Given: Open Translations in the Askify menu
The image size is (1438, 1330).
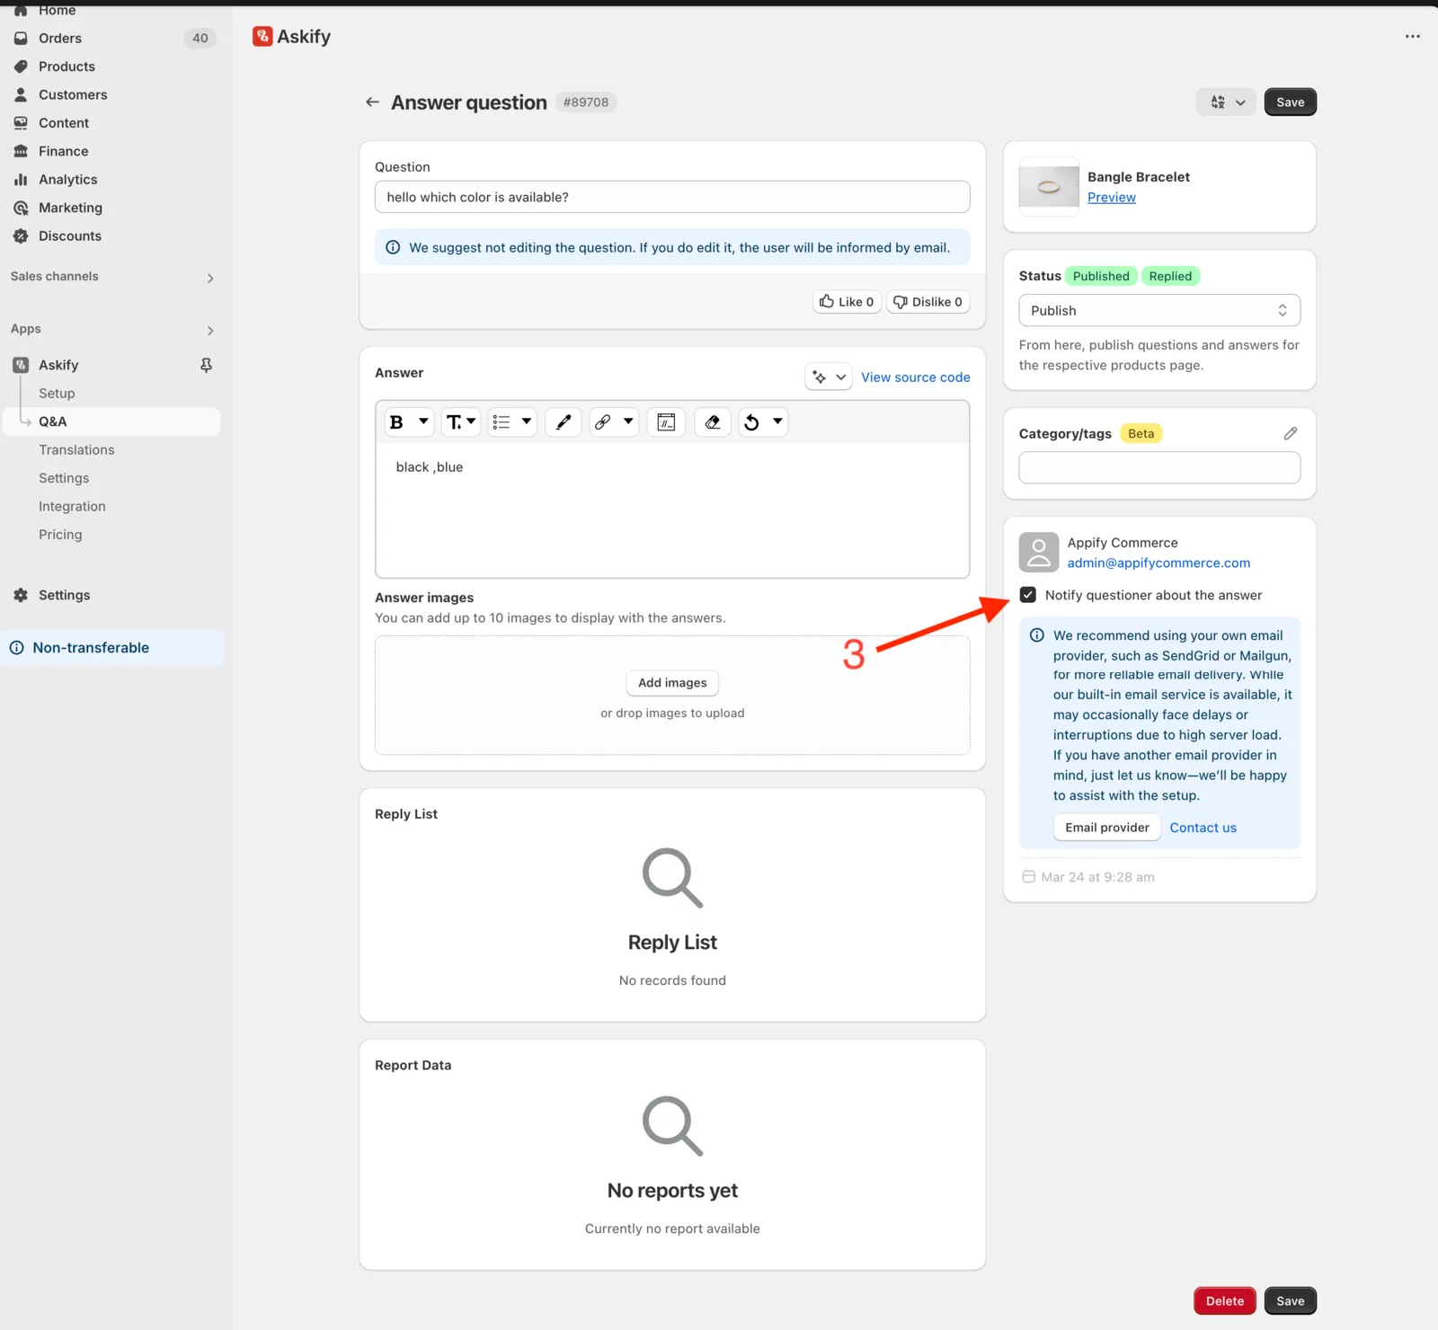Looking at the screenshot, I should [76, 450].
